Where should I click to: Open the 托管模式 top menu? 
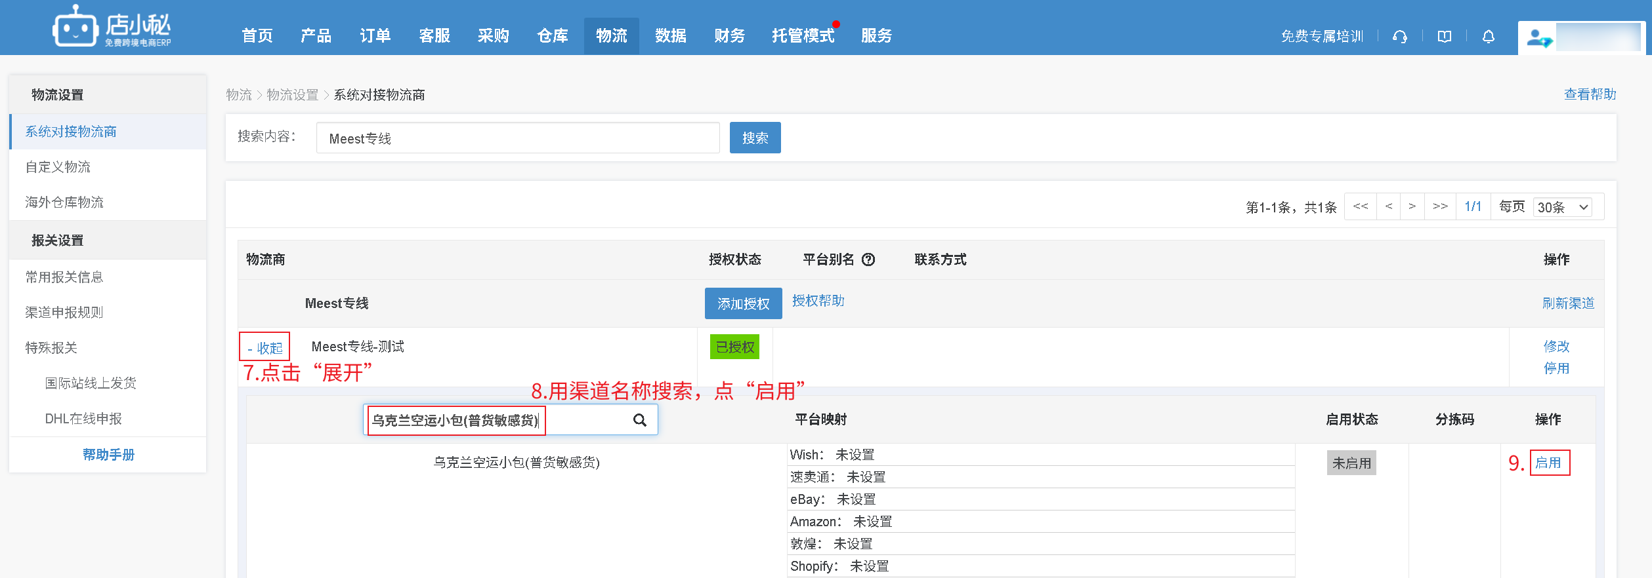[802, 36]
